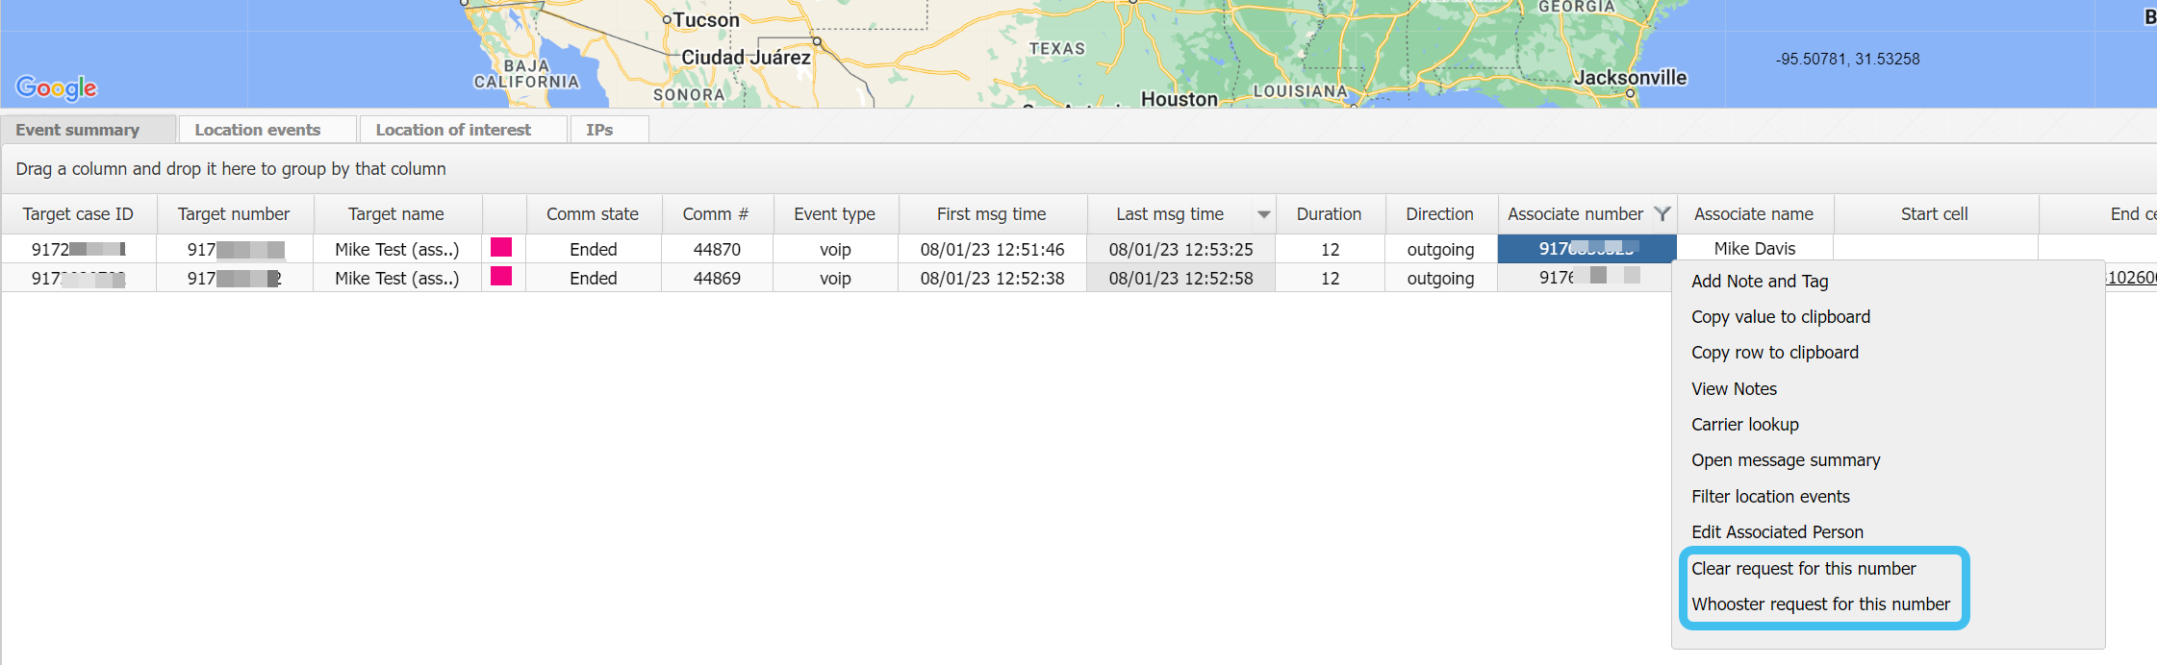Choose Add Note and Tag from menu

click(x=1760, y=281)
